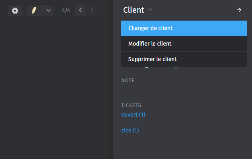
Task: Click the highlighter marker icon
Action: pos(35,11)
